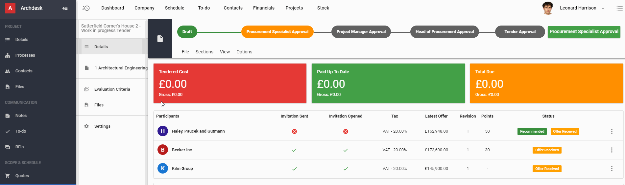
Task: Open the File dropdown menu
Action: 185,52
